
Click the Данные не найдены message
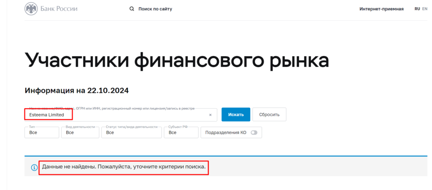124,166
